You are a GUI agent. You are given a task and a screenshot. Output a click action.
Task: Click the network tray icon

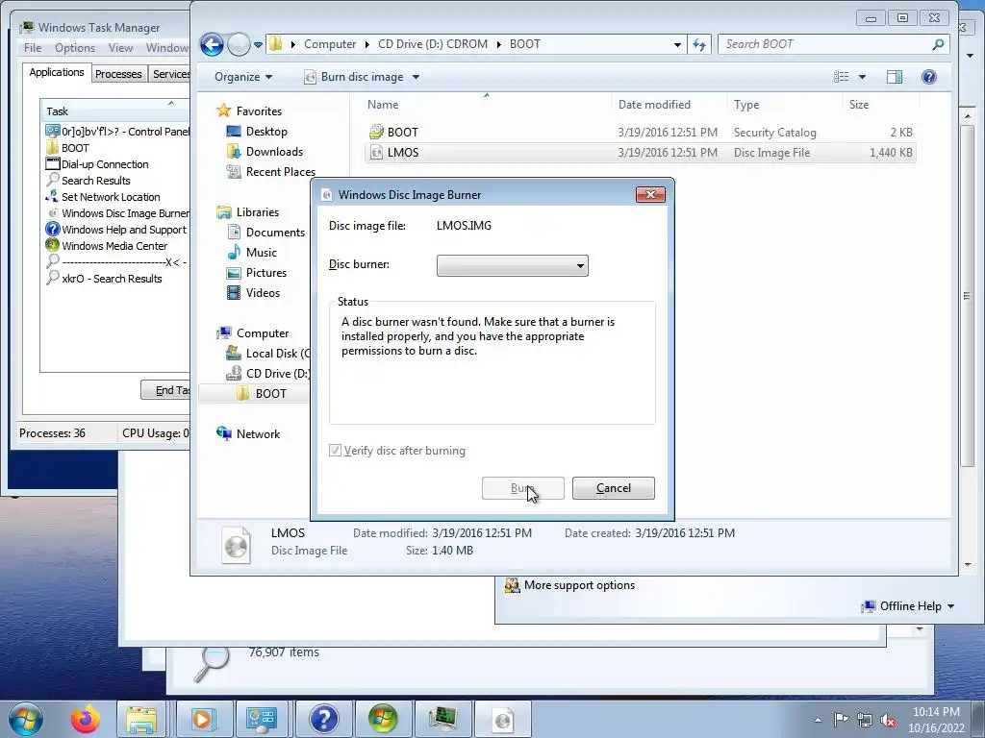[865, 720]
